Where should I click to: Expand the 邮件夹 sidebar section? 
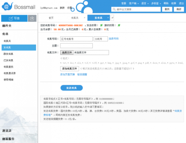point(7,26)
